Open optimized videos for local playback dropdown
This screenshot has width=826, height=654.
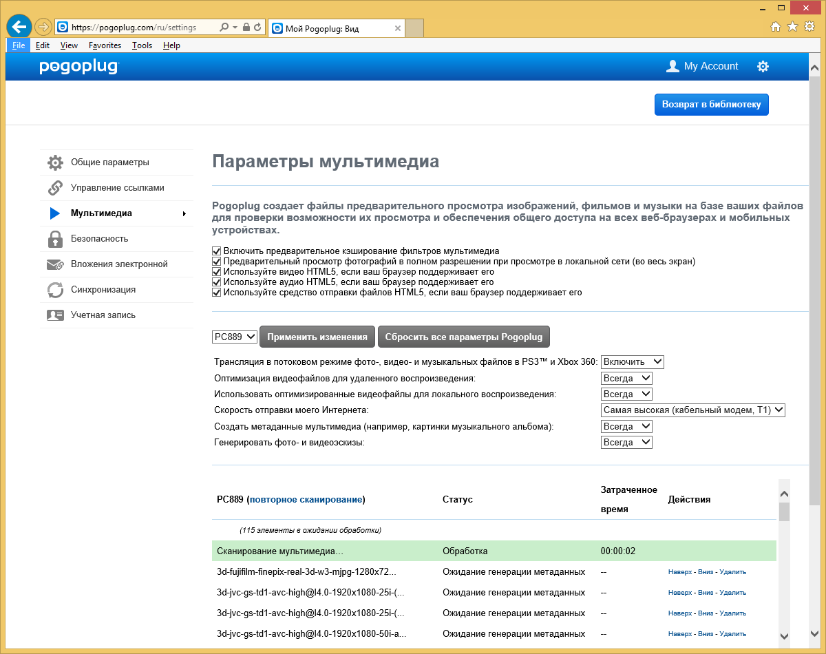(626, 394)
